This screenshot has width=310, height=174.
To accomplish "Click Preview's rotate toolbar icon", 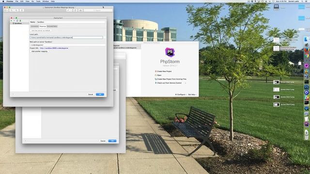I will pos(76,10).
